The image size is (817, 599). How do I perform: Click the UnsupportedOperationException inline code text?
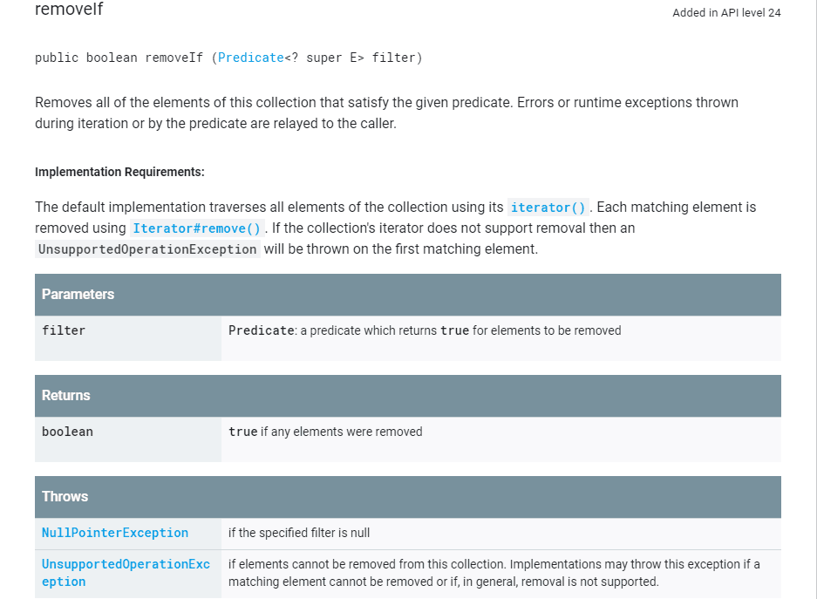(x=147, y=249)
